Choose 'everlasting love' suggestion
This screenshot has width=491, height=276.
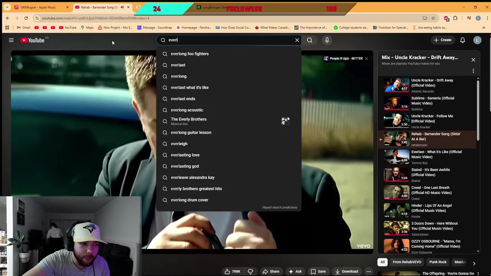(x=229, y=155)
